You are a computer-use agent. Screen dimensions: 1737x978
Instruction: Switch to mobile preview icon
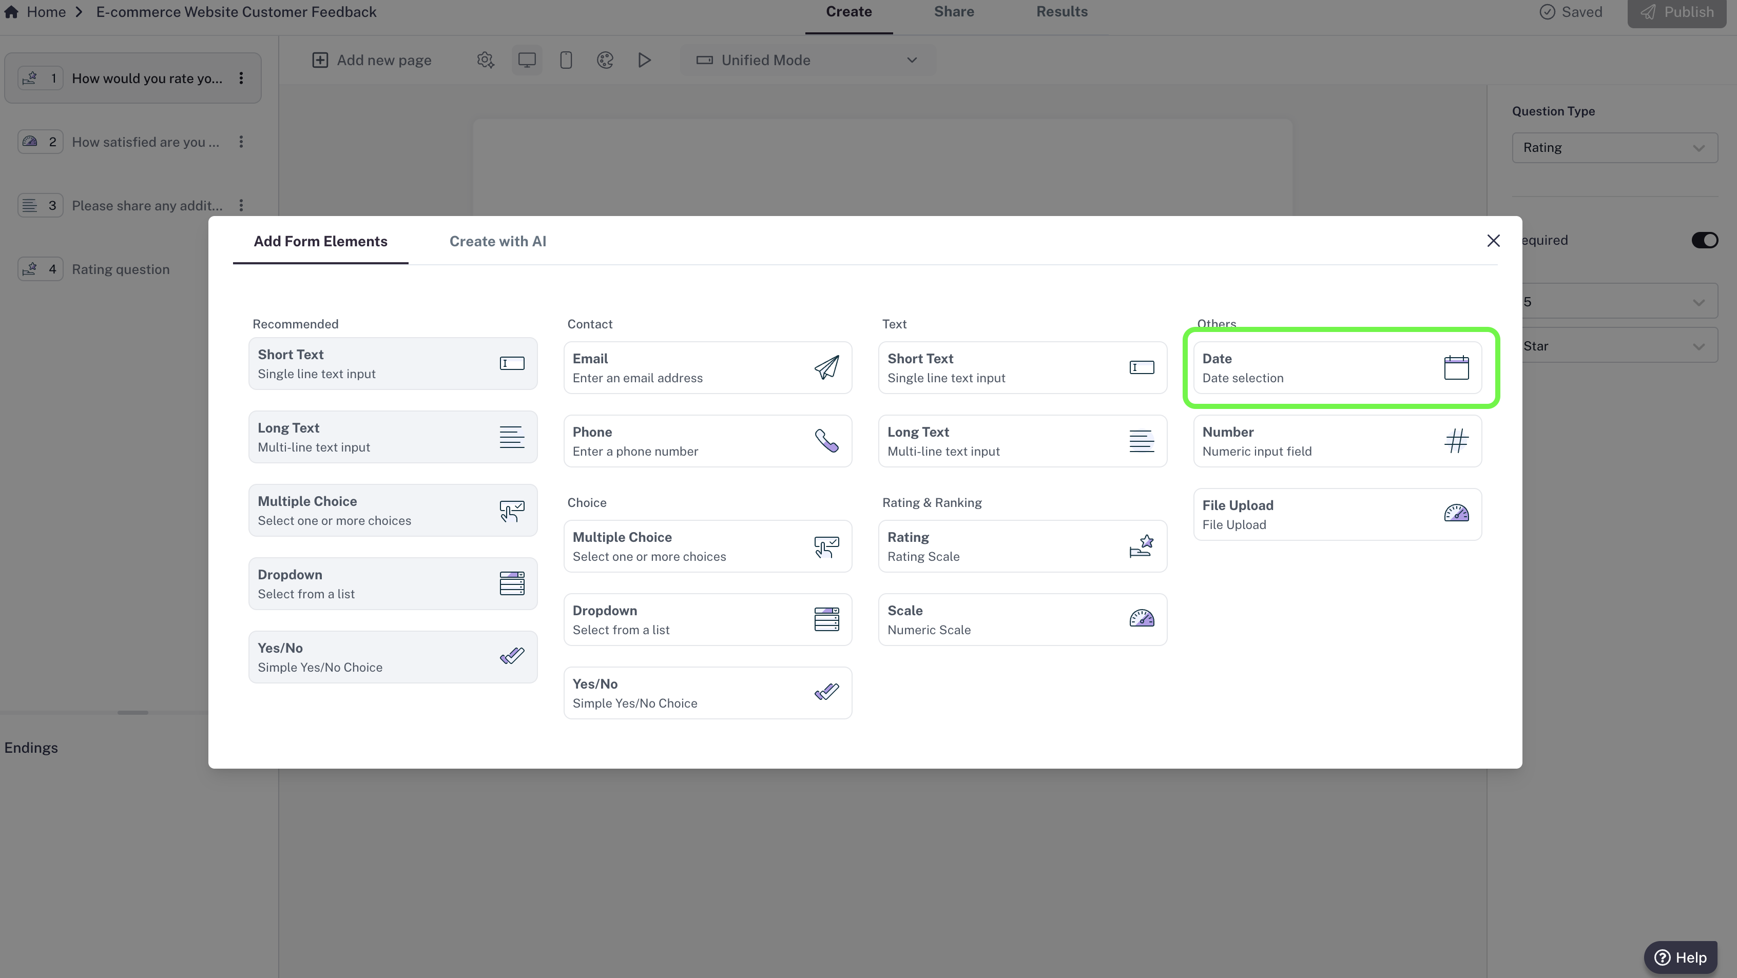(x=566, y=60)
